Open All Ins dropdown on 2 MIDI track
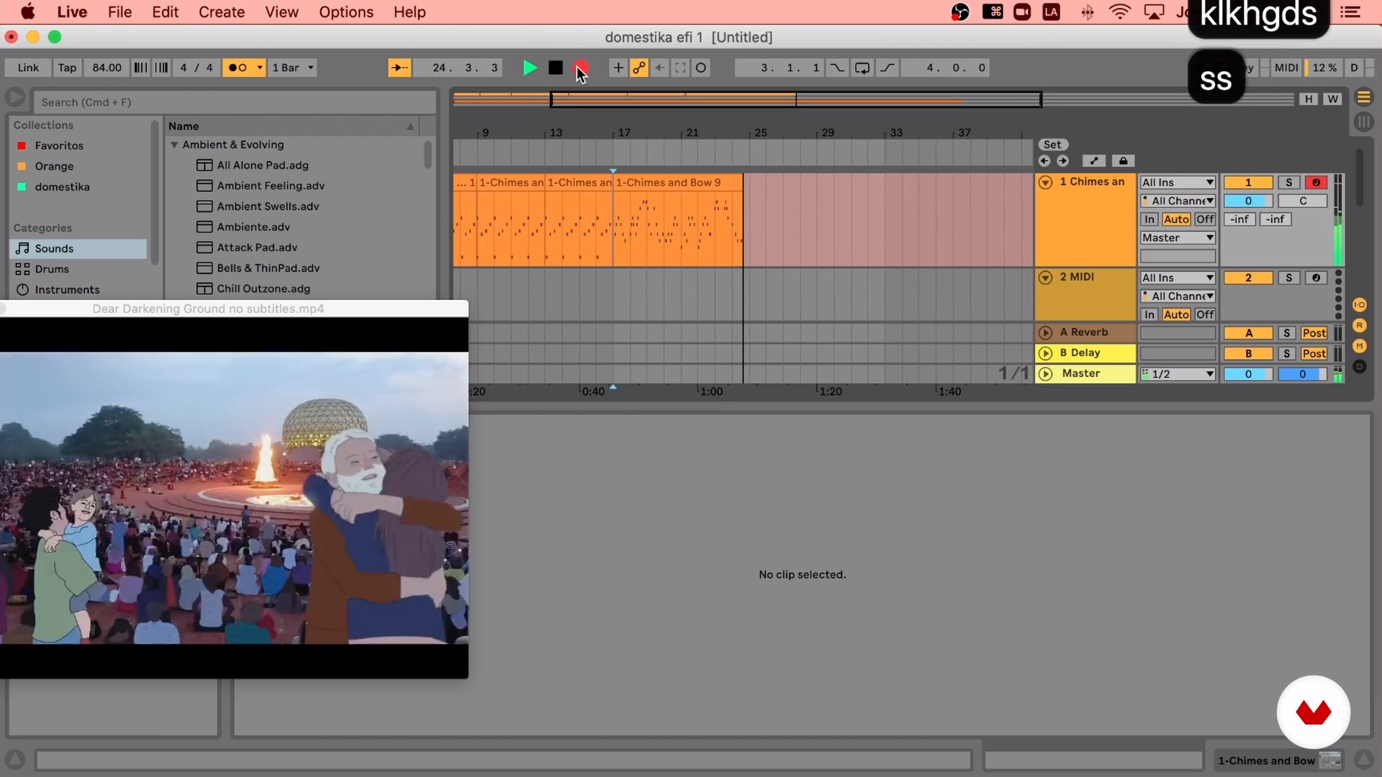Screen dimensions: 1382x777 1178,278
